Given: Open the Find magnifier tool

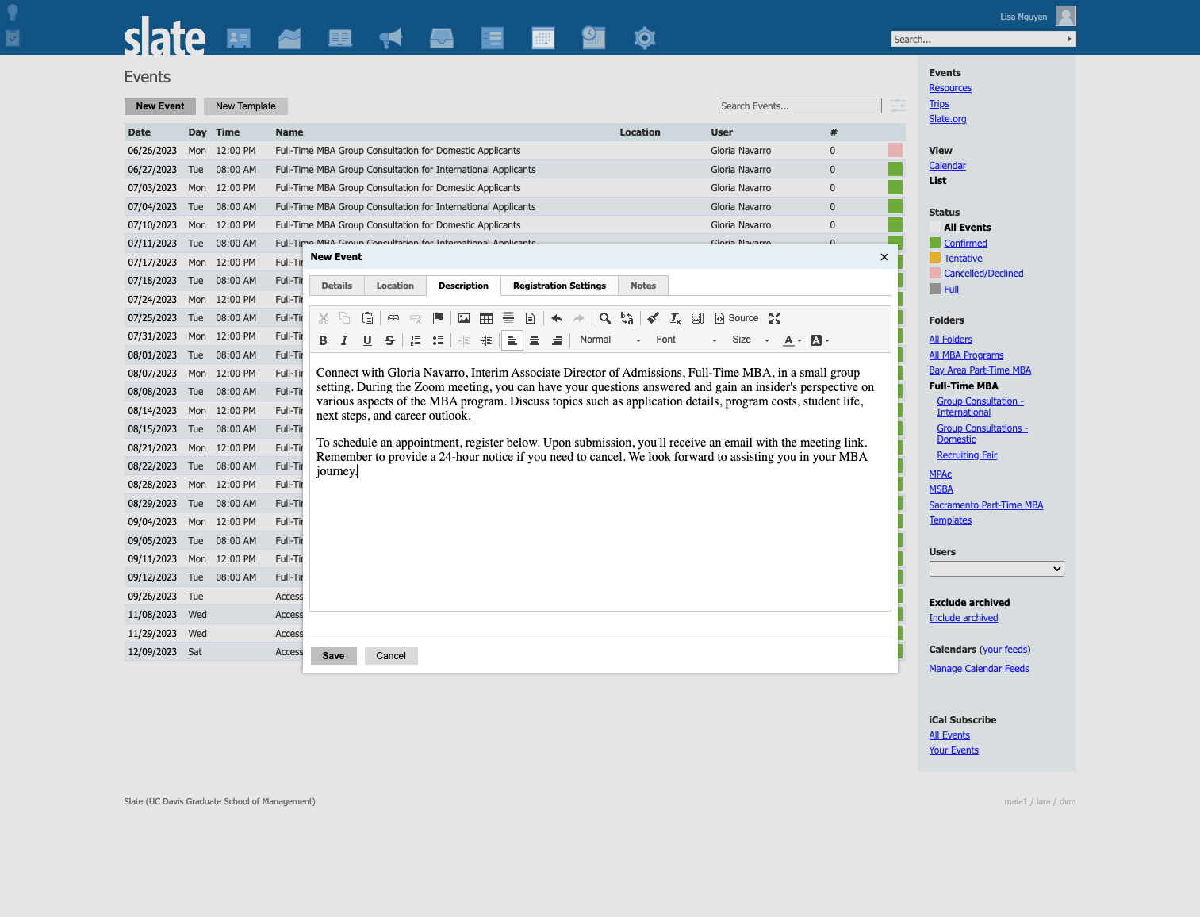Looking at the screenshot, I should (605, 318).
